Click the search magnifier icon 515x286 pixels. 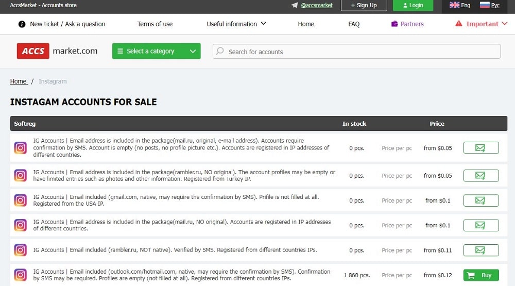pos(220,51)
